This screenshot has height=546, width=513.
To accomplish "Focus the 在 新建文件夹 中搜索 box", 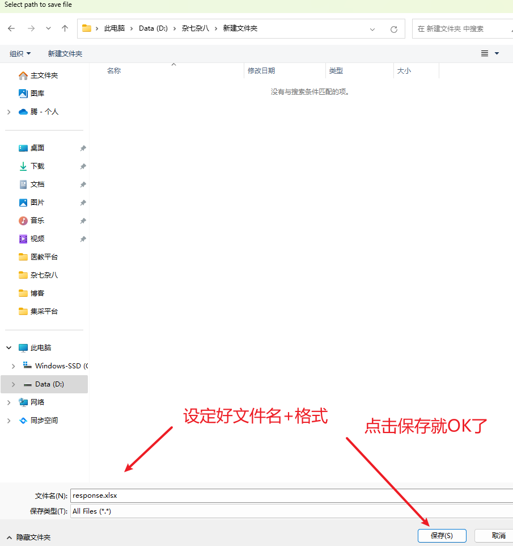I will pos(462,29).
